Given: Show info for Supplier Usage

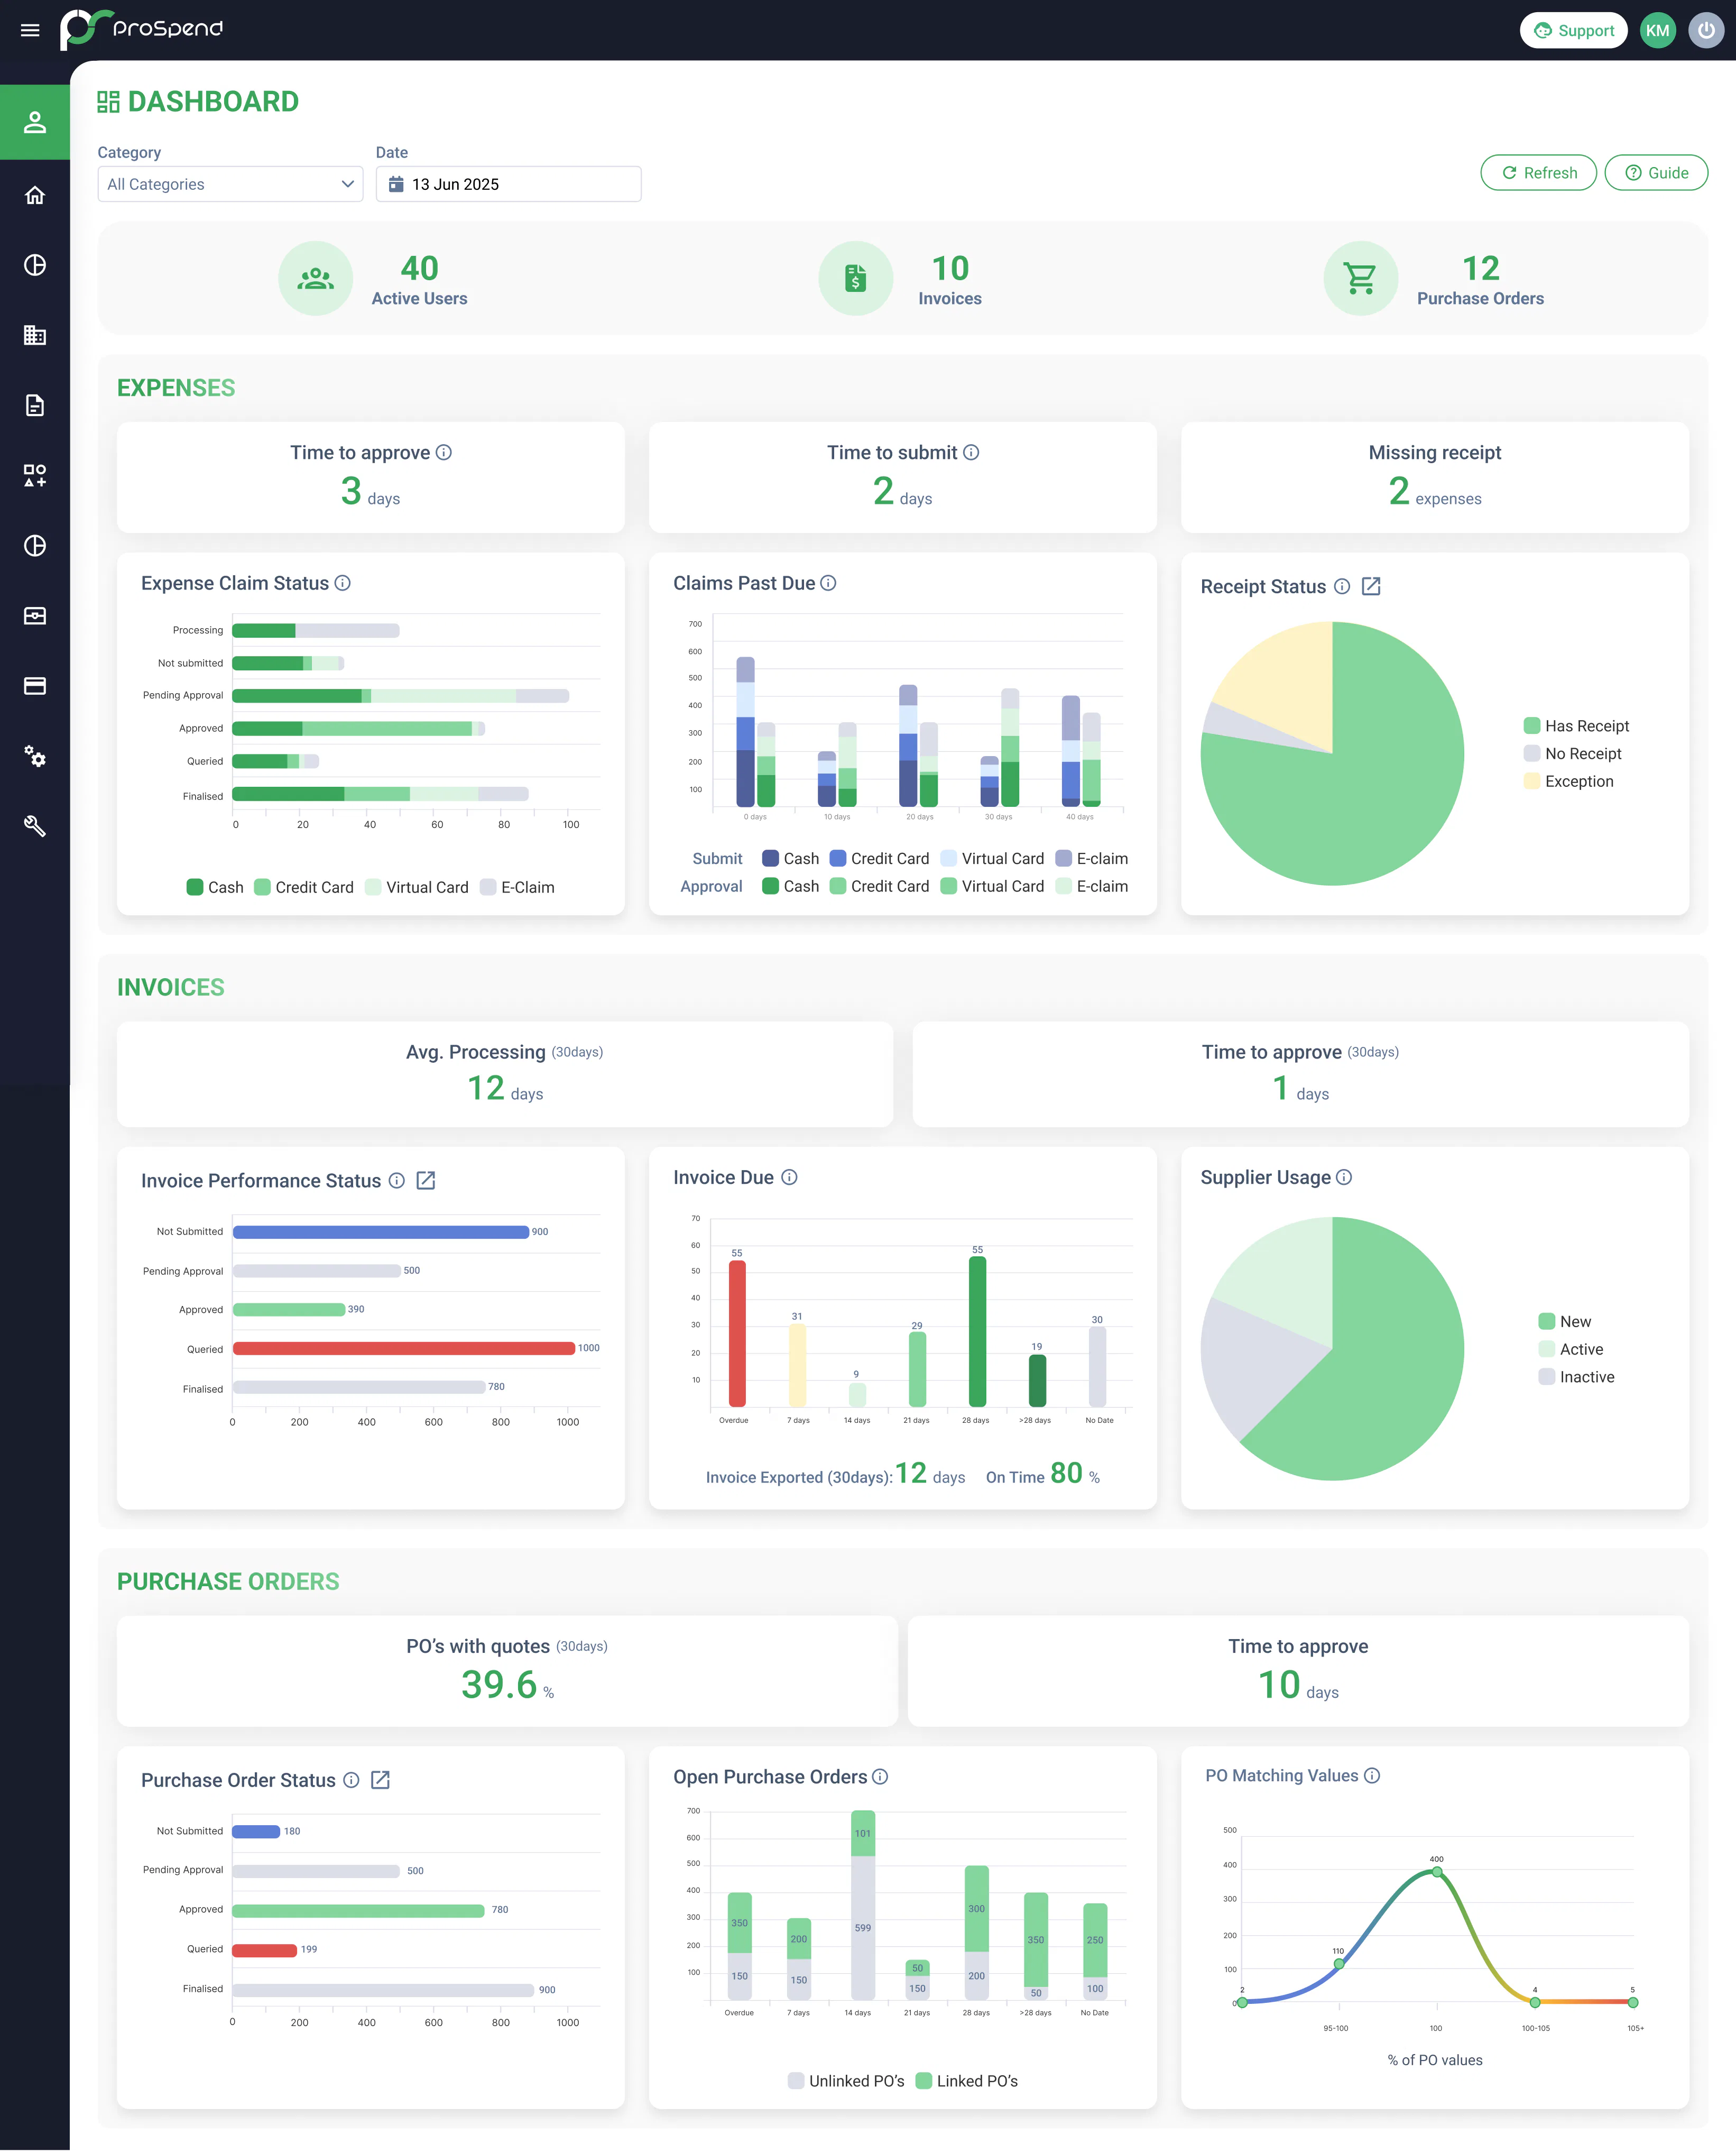Looking at the screenshot, I should [1344, 1178].
